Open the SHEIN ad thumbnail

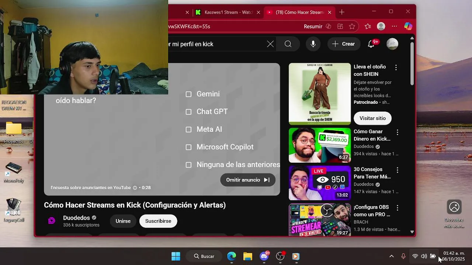tap(320, 94)
